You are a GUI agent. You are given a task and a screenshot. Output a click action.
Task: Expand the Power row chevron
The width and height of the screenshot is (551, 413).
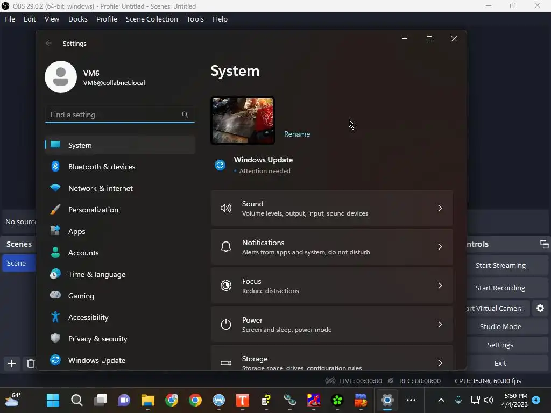point(440,324)
